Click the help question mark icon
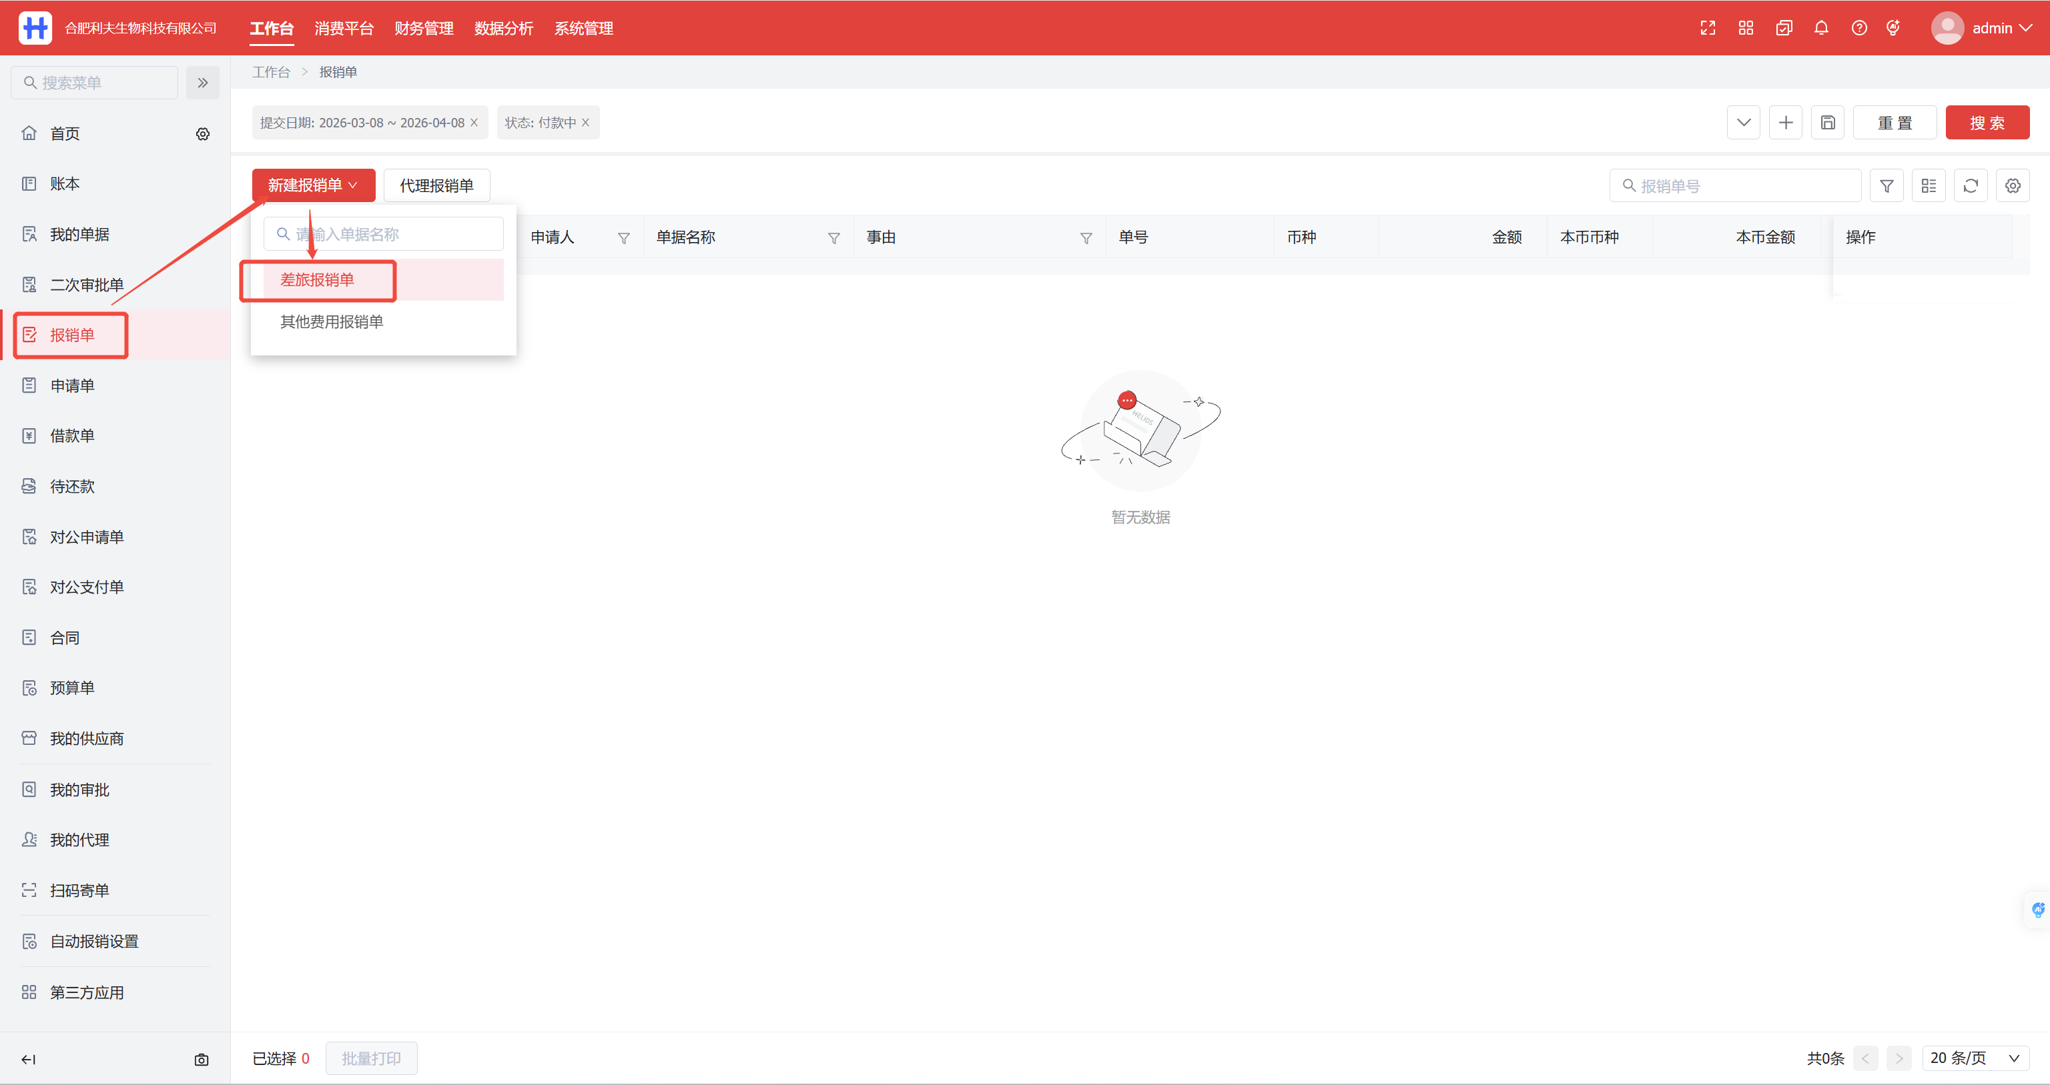The width and height of the screenshot is (2050, 1085). click(1859, 28)
